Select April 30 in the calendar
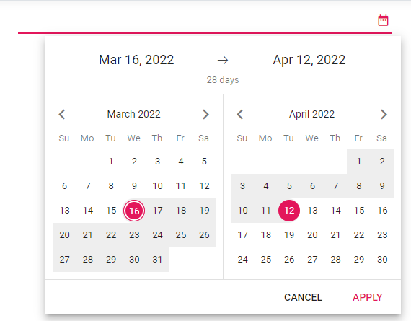 point(382,260)
